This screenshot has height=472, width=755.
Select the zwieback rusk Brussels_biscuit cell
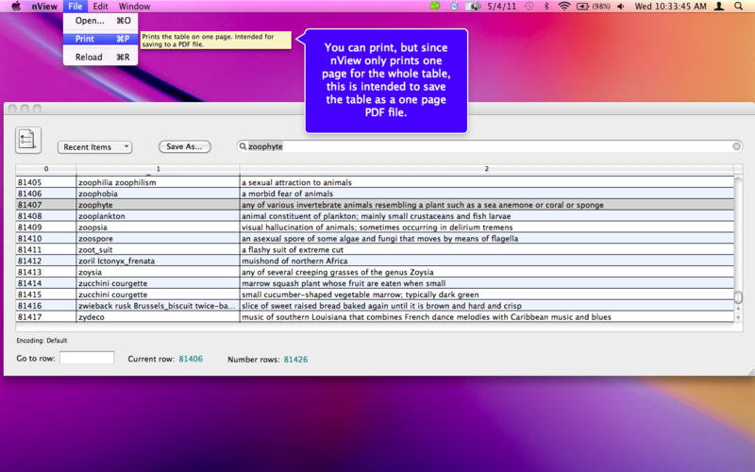[158, 305]
